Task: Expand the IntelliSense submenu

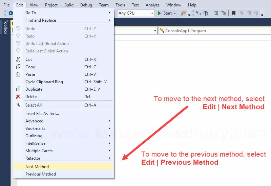Action: point(63,143)
